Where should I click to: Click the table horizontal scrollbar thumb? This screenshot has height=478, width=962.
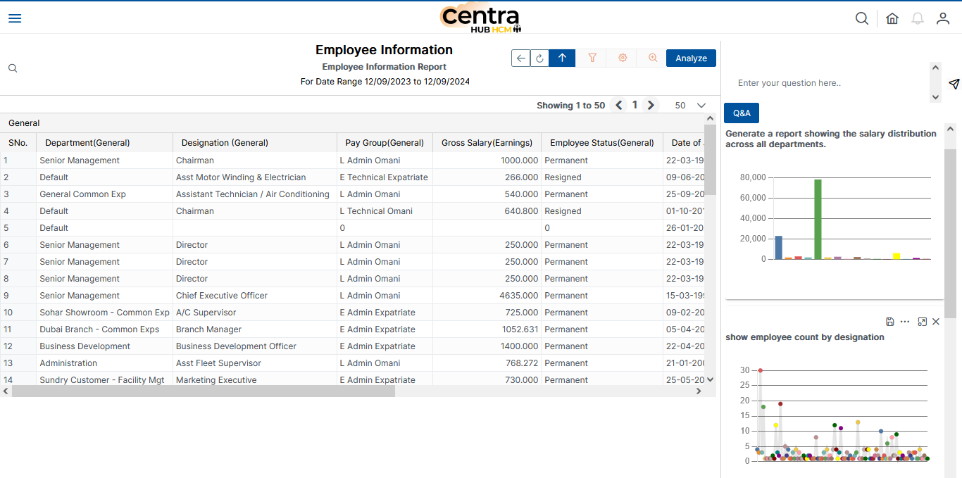(x=204, y=391)
